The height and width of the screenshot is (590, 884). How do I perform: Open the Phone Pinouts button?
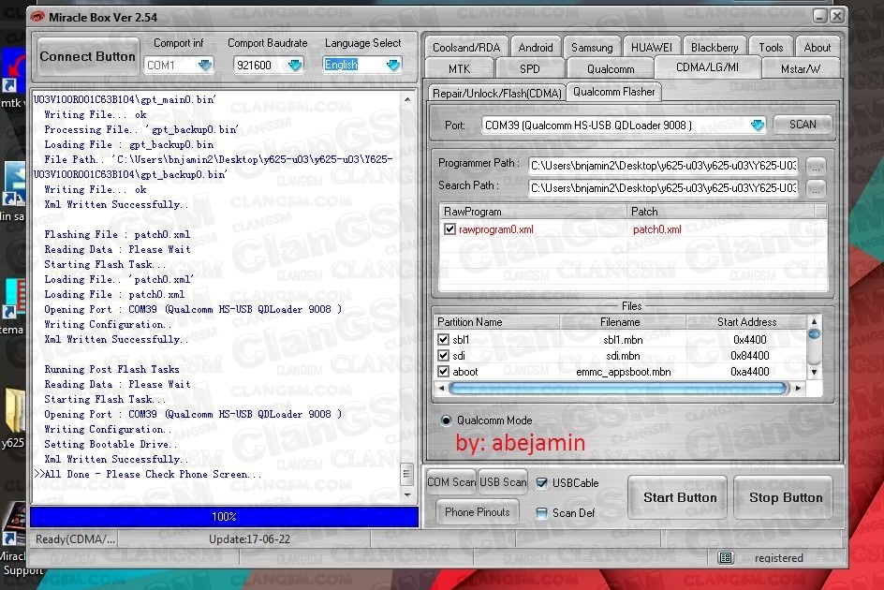(477, 512)
